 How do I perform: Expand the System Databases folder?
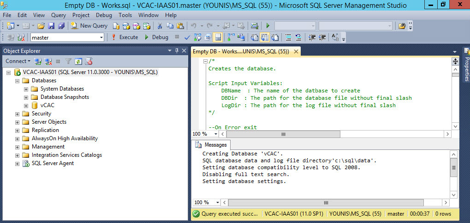tap(26, 89)
